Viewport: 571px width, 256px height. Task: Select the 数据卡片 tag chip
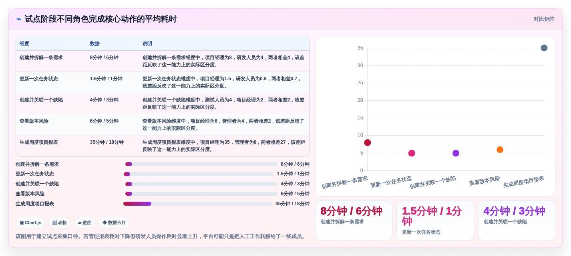114,223
